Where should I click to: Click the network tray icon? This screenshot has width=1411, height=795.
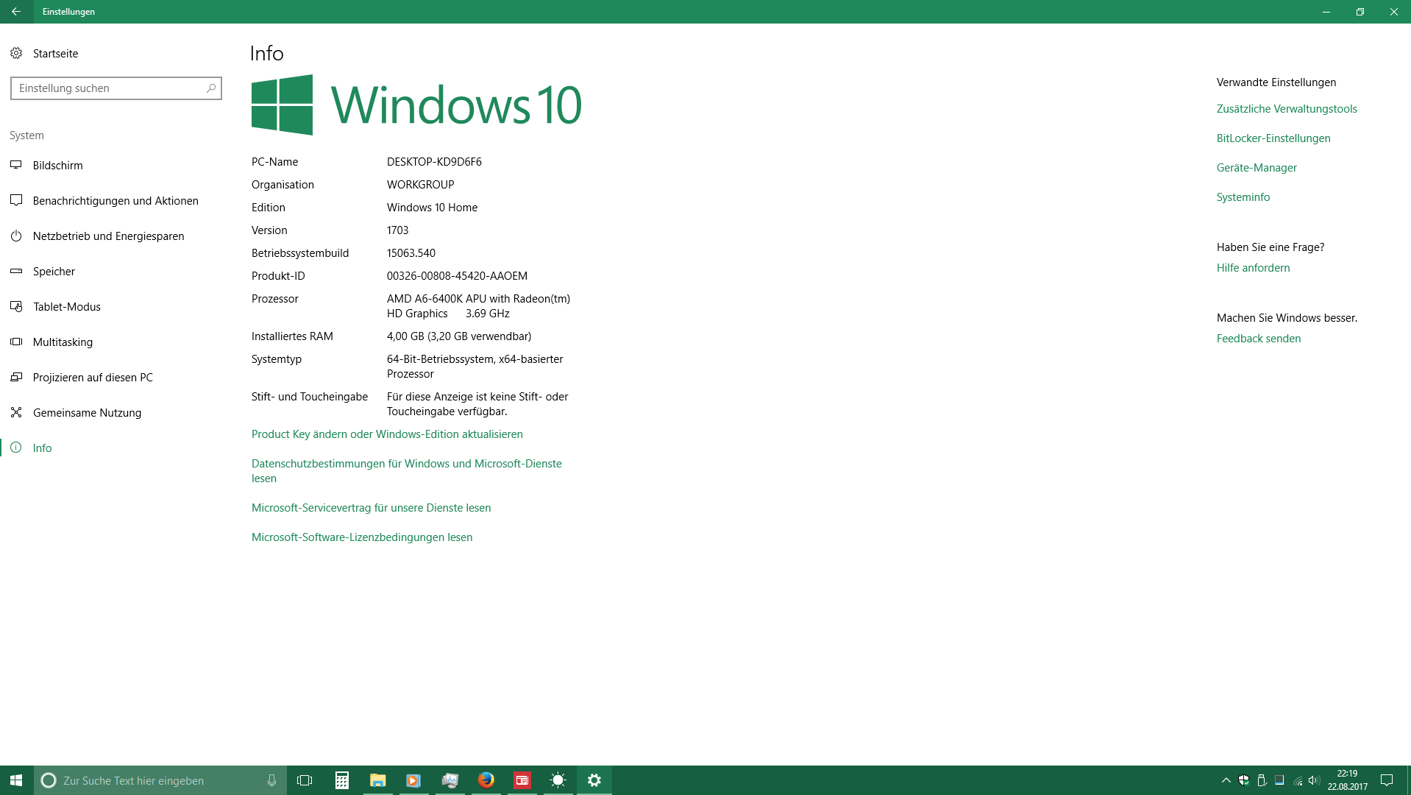click(x=1298, y=780)
